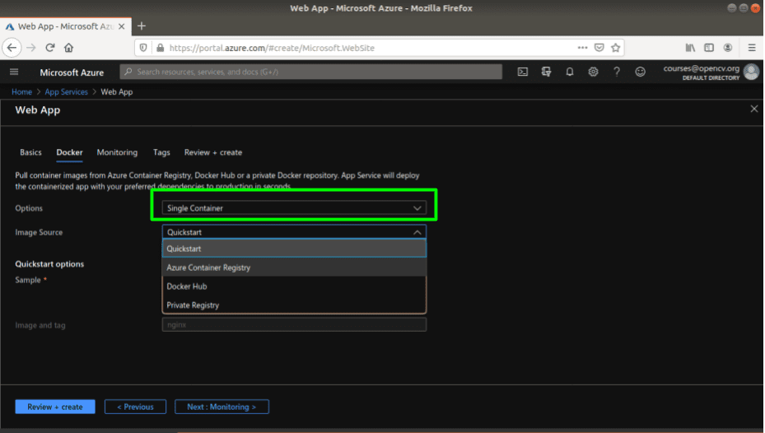
Task: Open the Azure portal hamburger menu
Action: click(x=14, y=72)
